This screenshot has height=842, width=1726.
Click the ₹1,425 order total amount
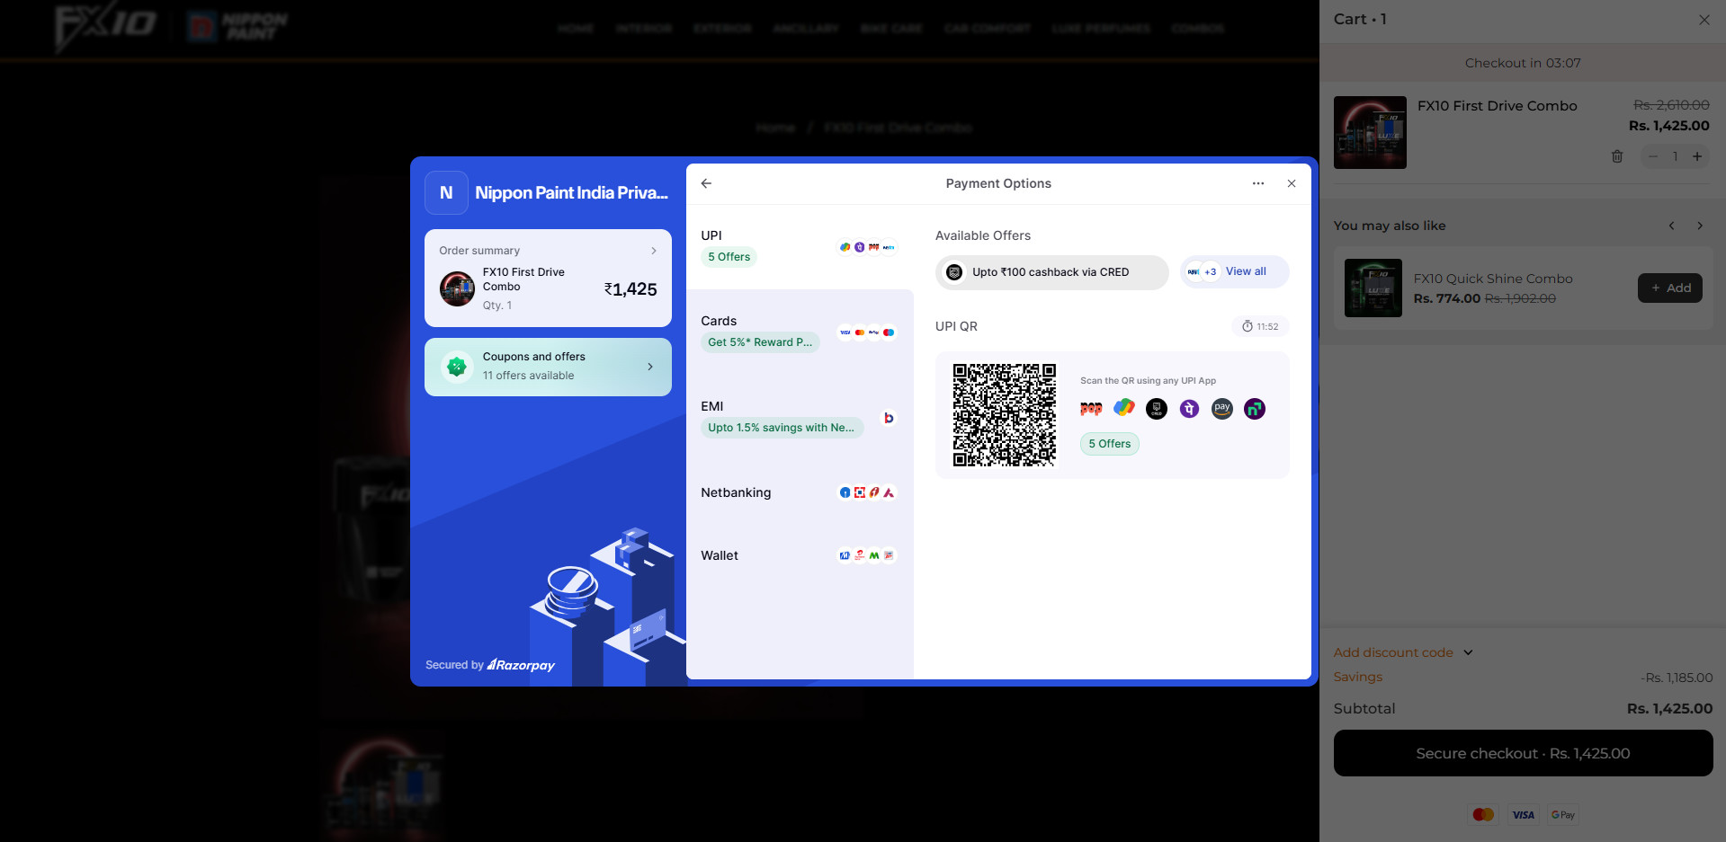point(630,289)
